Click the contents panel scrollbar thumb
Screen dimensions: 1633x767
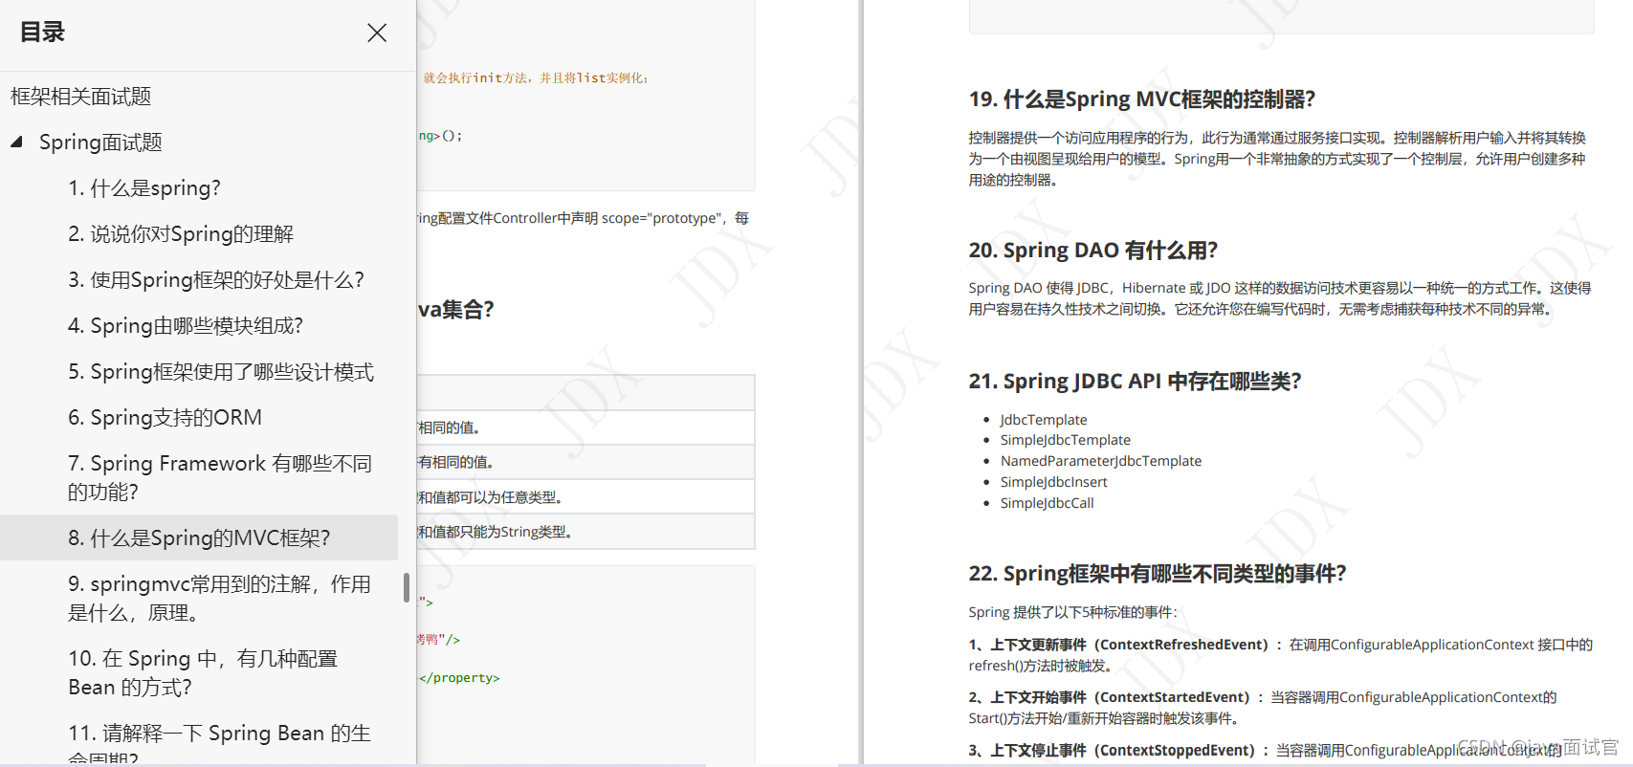click(407, 587)
